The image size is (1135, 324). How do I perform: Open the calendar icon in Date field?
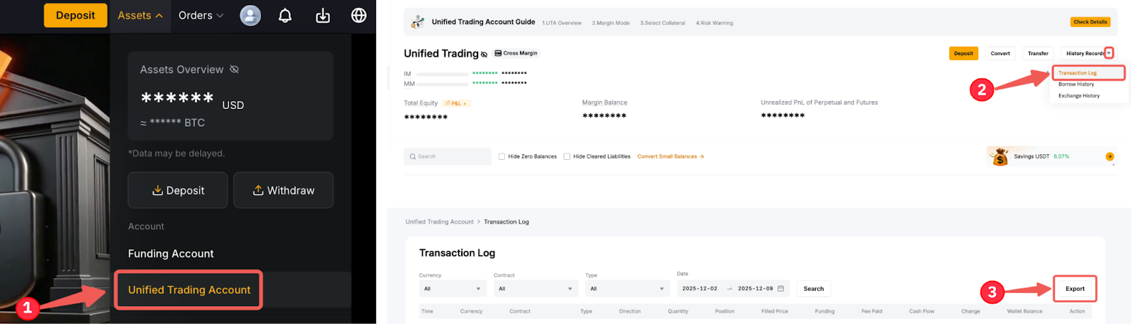(781, 289)
